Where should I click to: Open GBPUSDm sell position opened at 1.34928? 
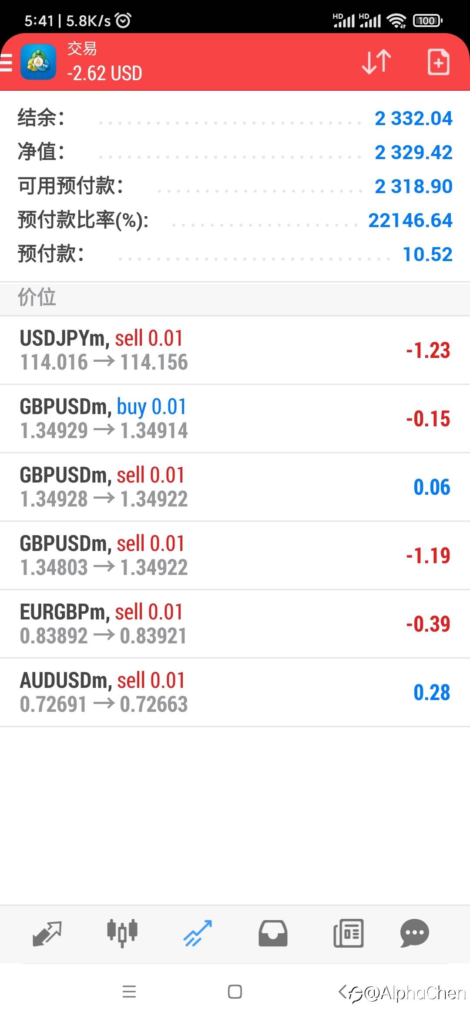pos(235,487)
